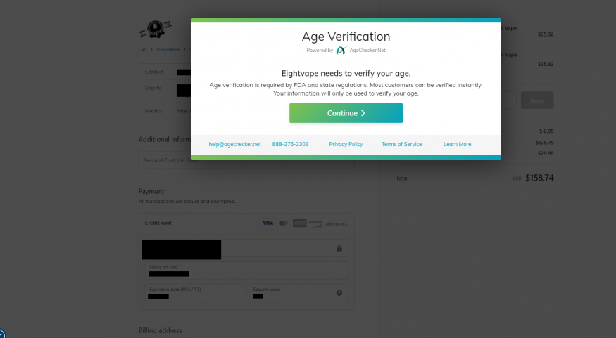Click the American Express card icon
Image resolution: width=616 pixels, height=338 pixels.
tap(299, 223)
